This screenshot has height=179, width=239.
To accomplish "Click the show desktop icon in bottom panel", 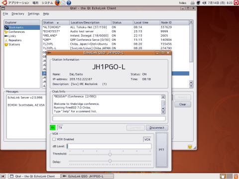I will [3, 176].
